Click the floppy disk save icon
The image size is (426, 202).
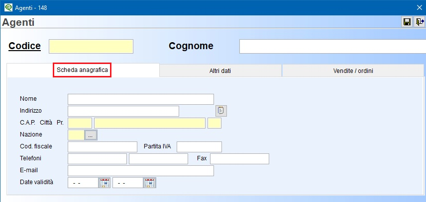[407, 22]
